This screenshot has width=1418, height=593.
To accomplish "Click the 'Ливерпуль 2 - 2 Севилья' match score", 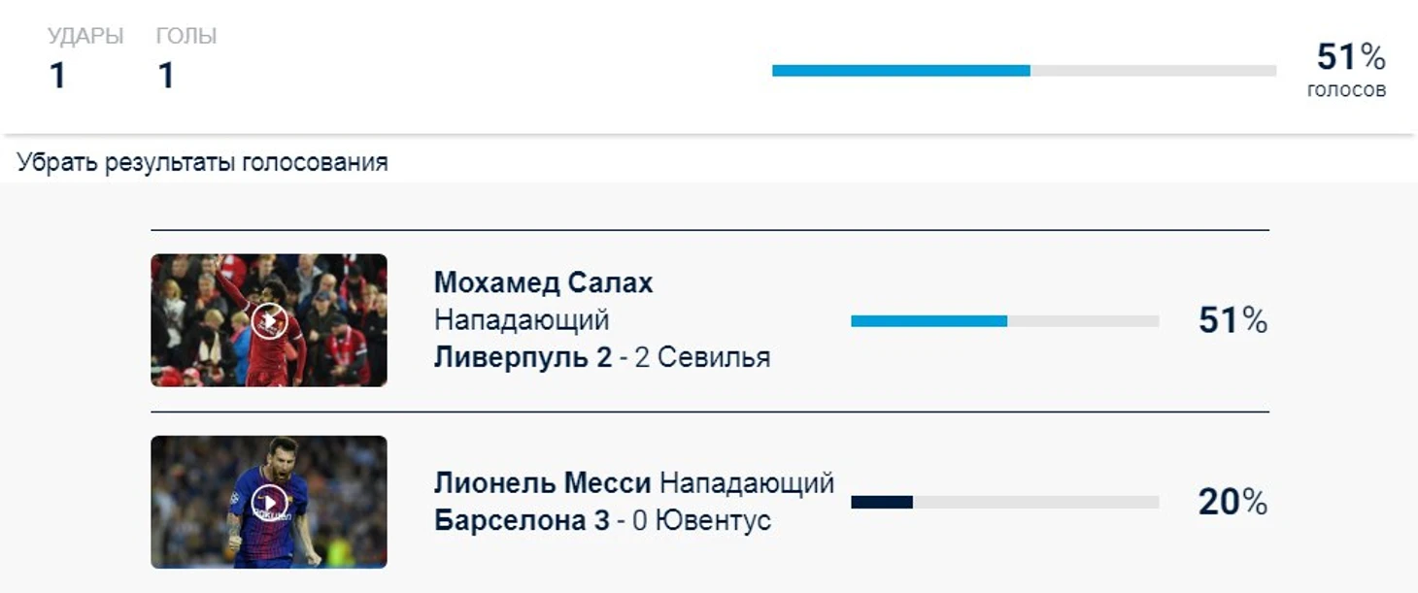I will pyautogui.click(x=602, y=357).
